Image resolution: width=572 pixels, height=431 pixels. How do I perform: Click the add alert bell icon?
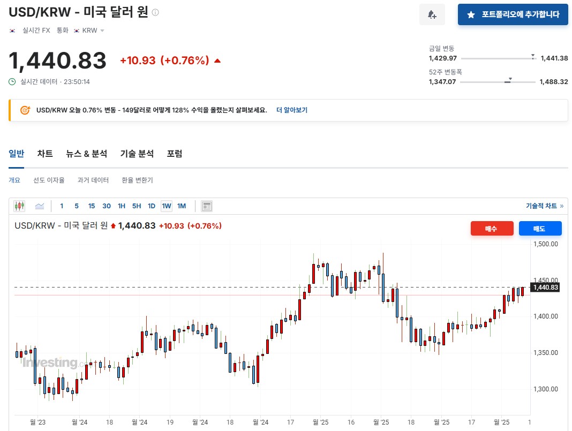click(x=432, y=14)
